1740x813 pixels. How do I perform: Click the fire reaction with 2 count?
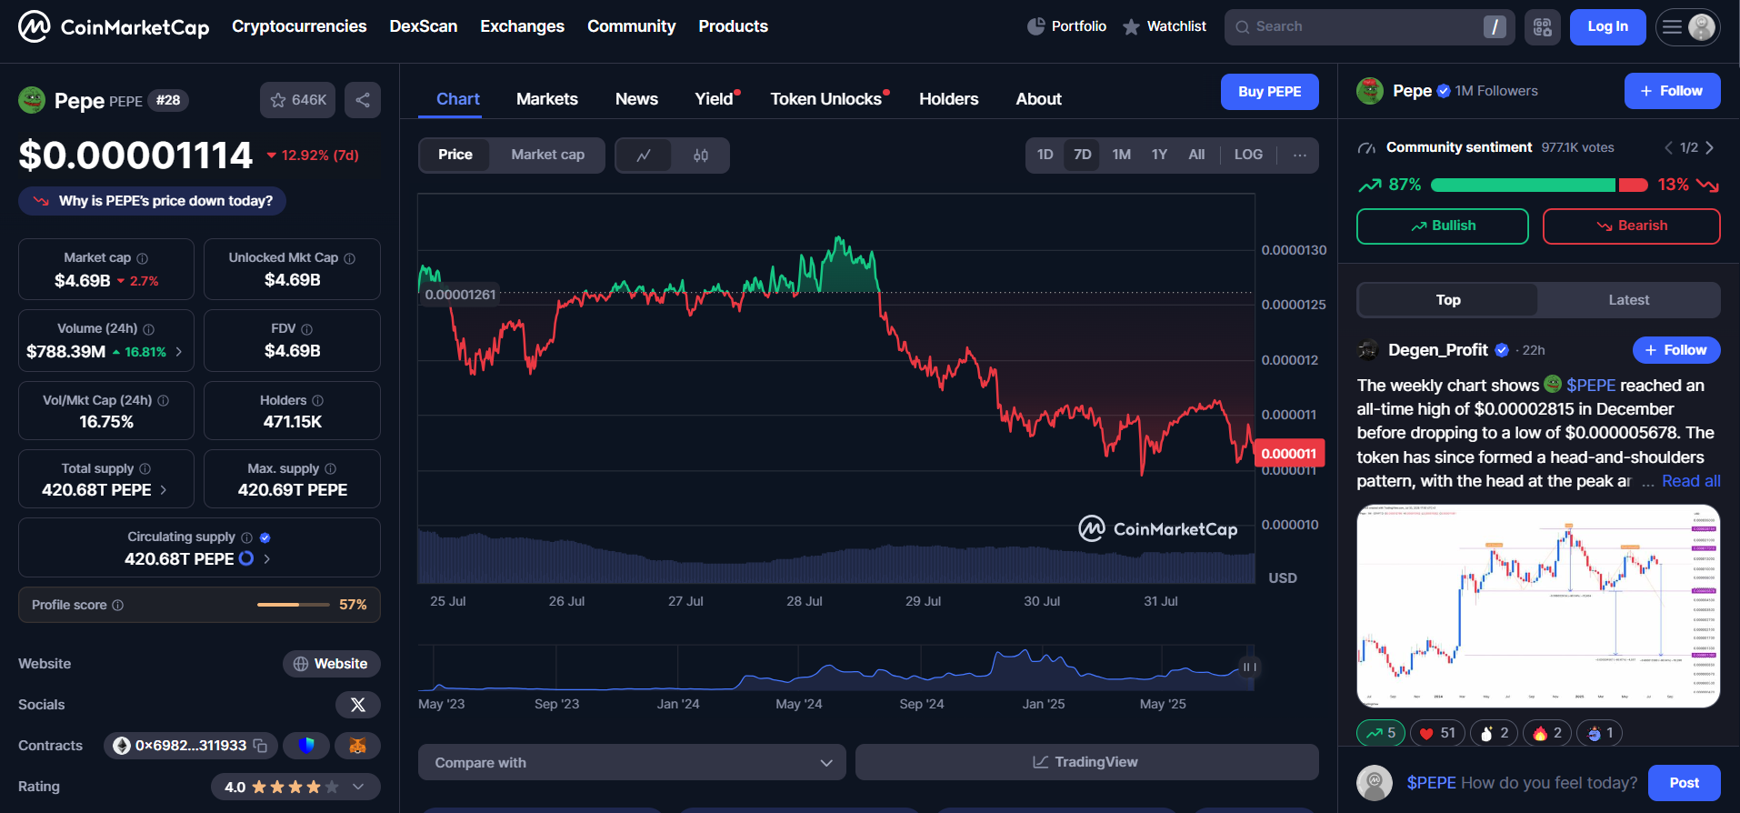point(1547,733)
